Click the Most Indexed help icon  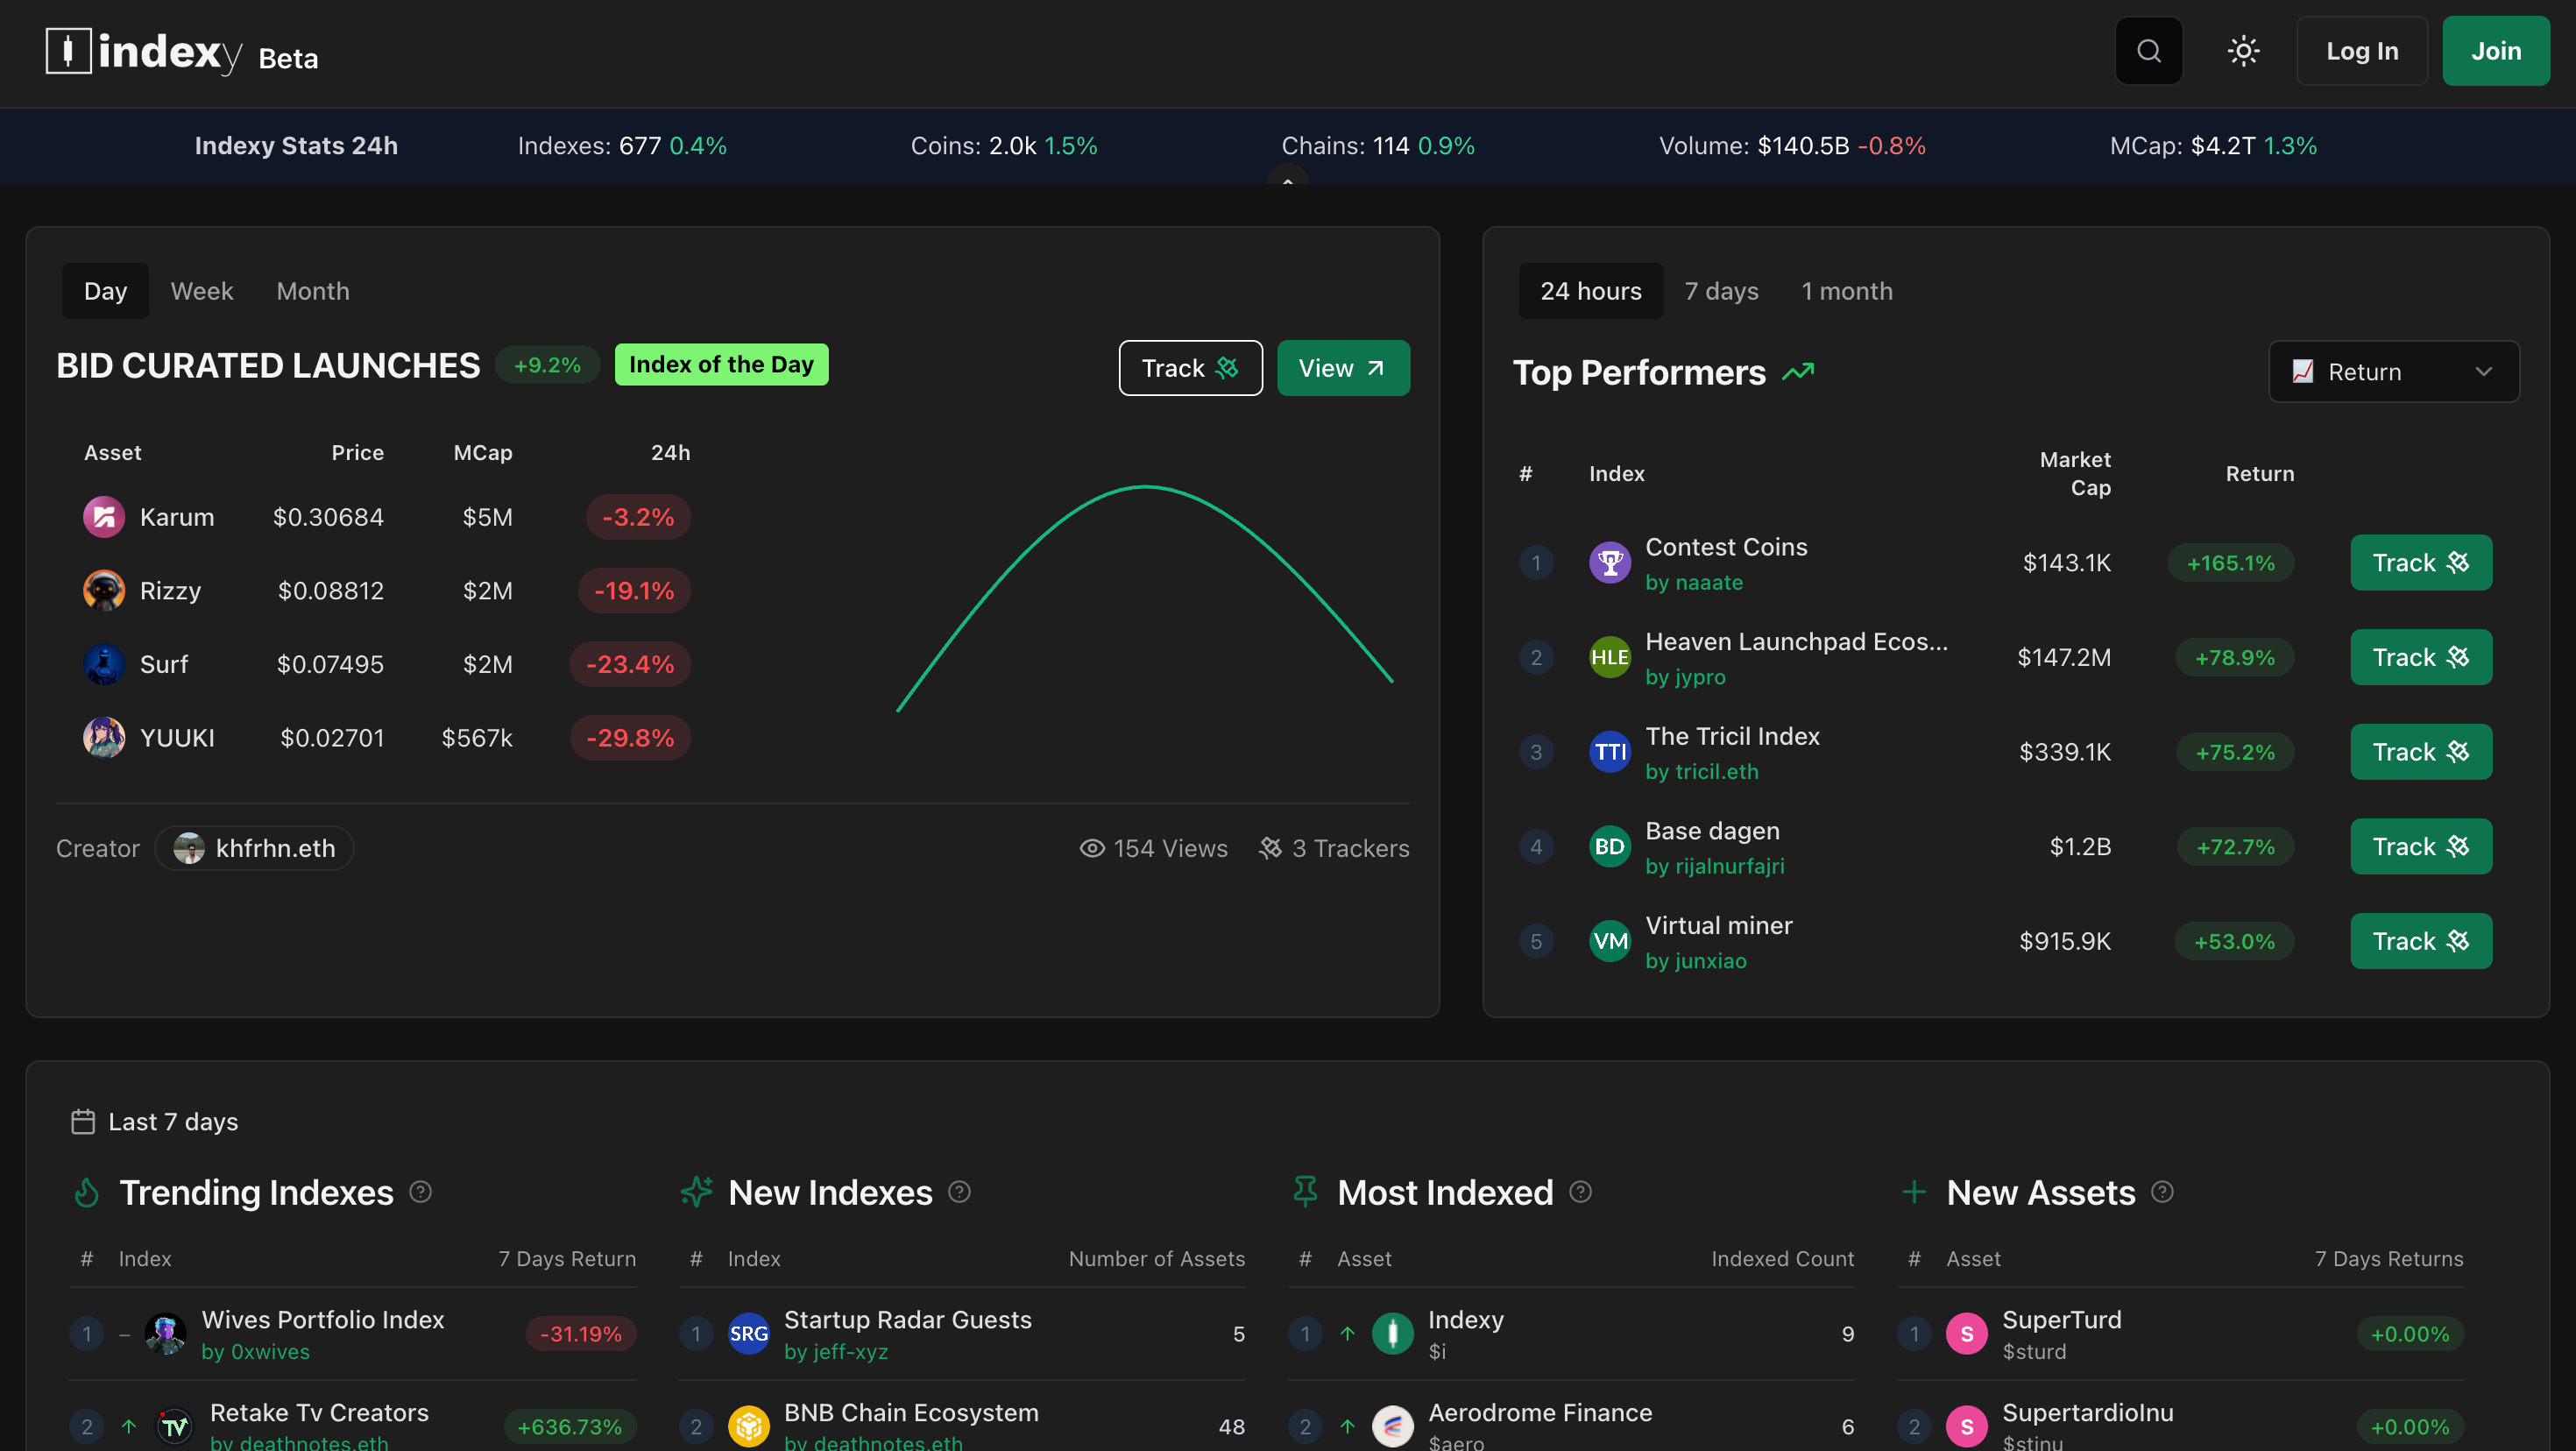click(x=1580, y=1192)
